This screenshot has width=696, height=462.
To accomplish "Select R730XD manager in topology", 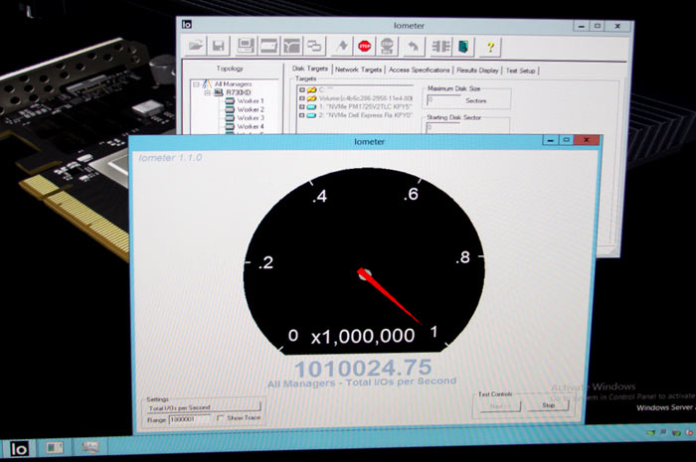I will pyautogui.click(x=239, y=92).
